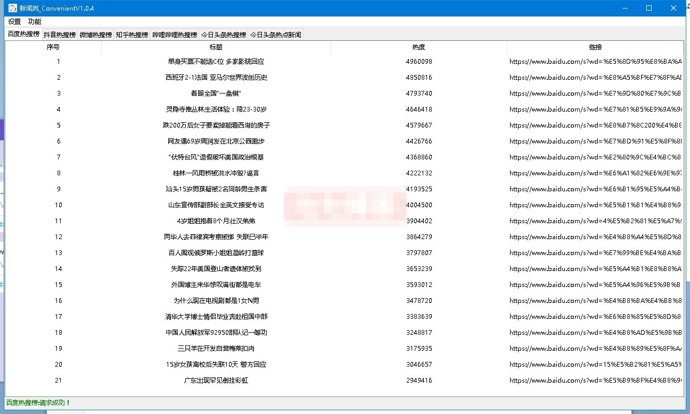Select the 知乎热搜榜 tab
The width and height of the screenshot is (690, 414).
132,35
